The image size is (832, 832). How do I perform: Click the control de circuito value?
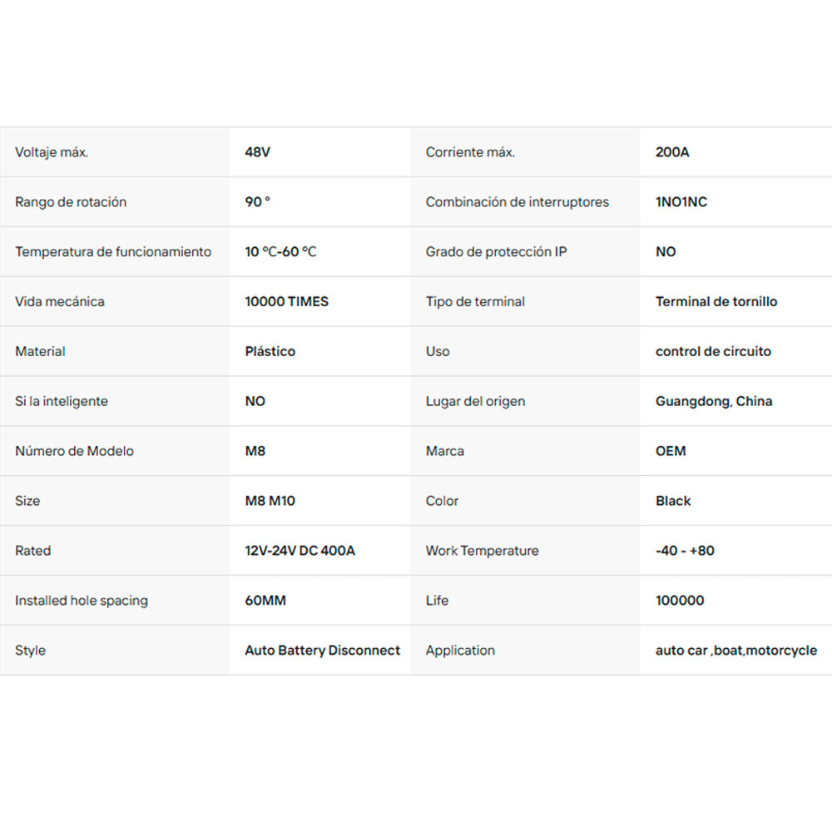713,352
